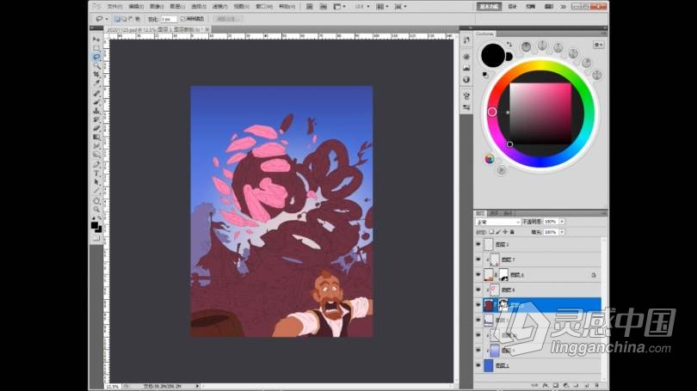This screenshot has width=697, height=391.
Task: Switch to the Channels tab in Layers panel
Action: [494, 213]
